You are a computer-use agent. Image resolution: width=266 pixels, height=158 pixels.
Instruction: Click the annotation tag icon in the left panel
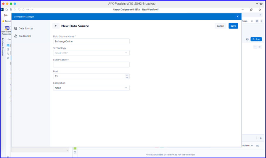tap(8, 54)
